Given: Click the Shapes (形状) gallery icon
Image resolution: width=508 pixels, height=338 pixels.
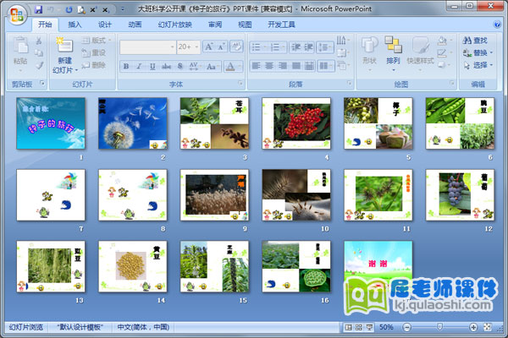Looking at the screenshot, I should (369, 45).
